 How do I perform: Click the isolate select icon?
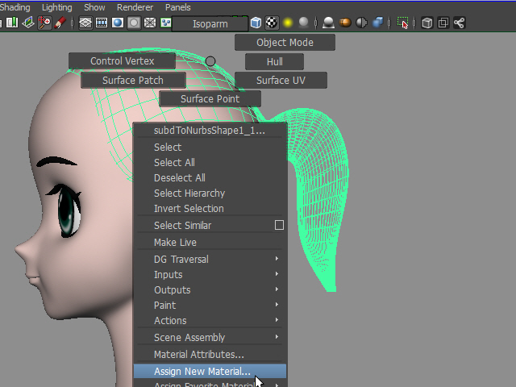[403, 23]
